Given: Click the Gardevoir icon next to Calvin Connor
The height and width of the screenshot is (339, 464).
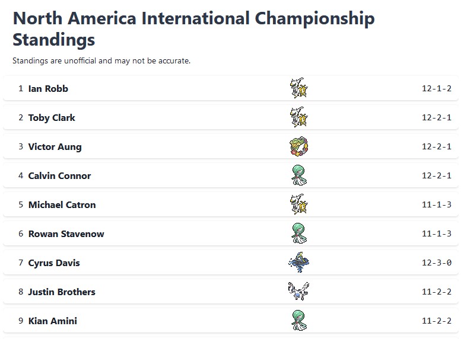Looking at the screenshot, I should tap(299, 175).
